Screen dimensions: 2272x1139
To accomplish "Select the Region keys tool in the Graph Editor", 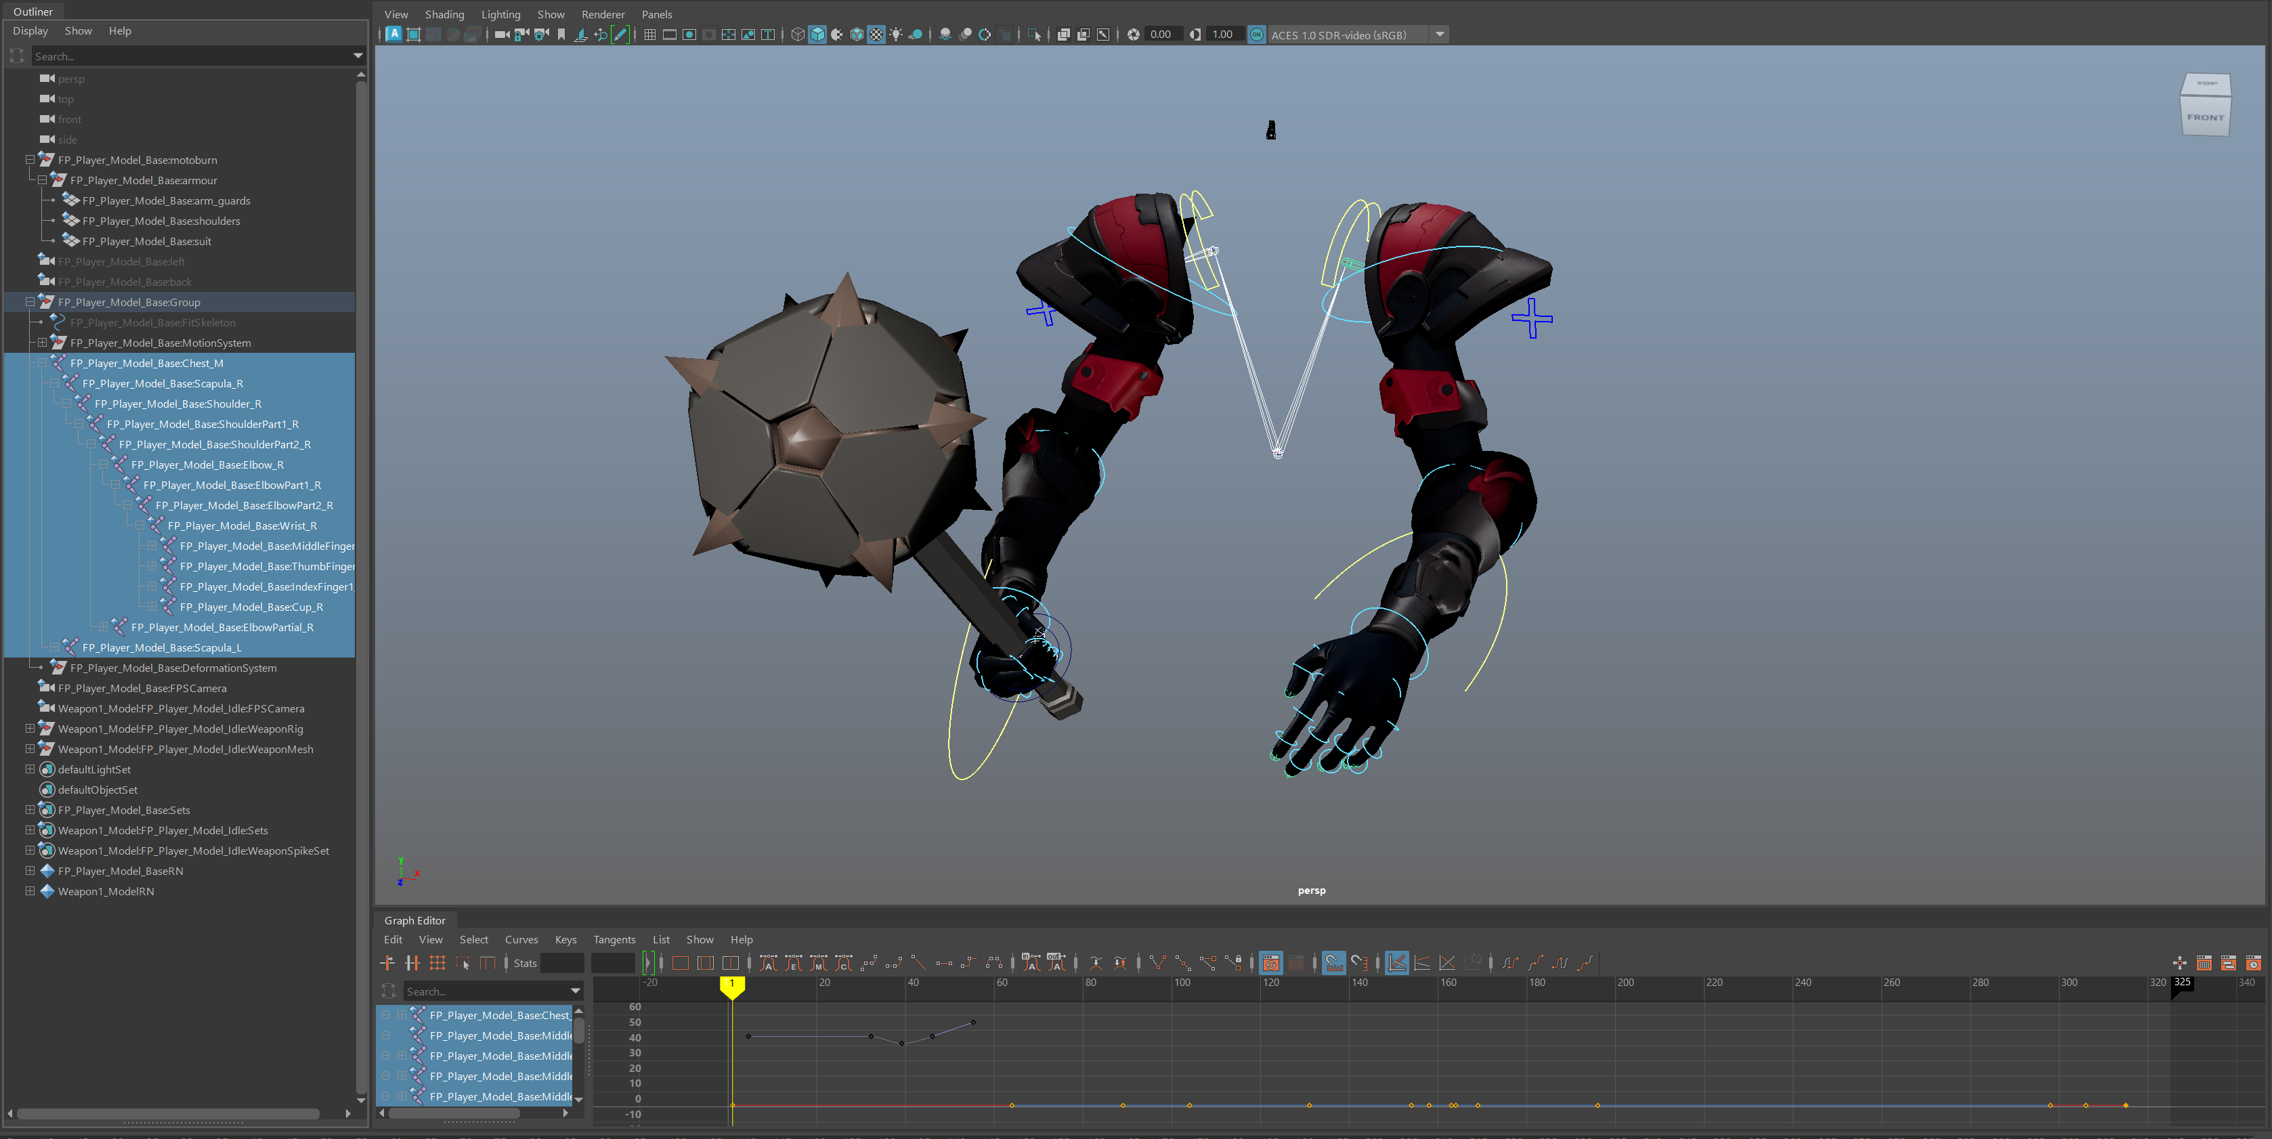I will [464, 962].
